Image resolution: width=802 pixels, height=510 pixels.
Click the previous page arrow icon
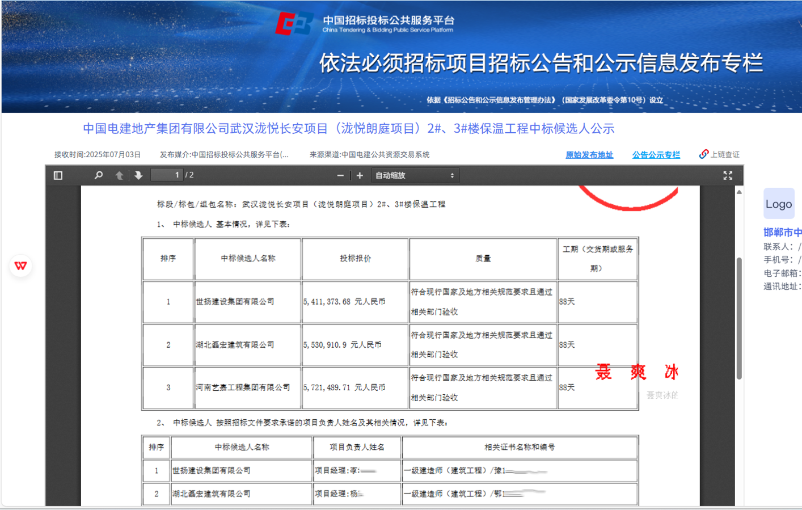[x=119, y=175]
